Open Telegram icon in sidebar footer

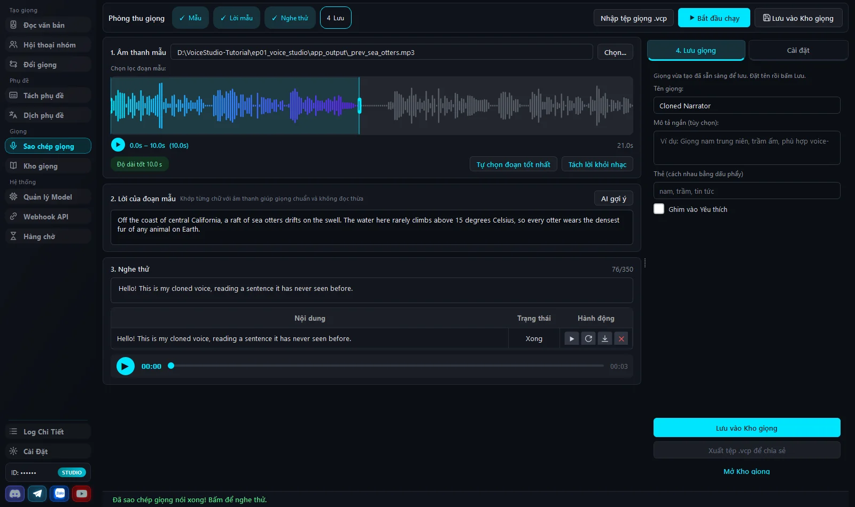37,494
